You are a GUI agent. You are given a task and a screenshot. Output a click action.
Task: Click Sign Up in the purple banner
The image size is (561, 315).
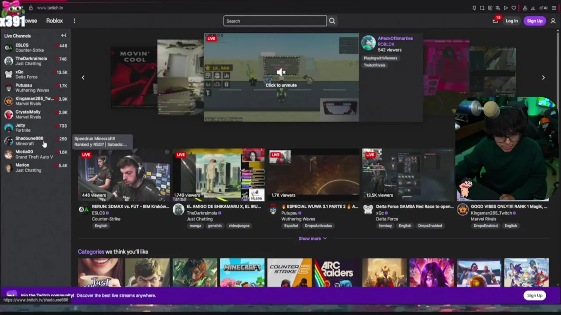point(535,295)
